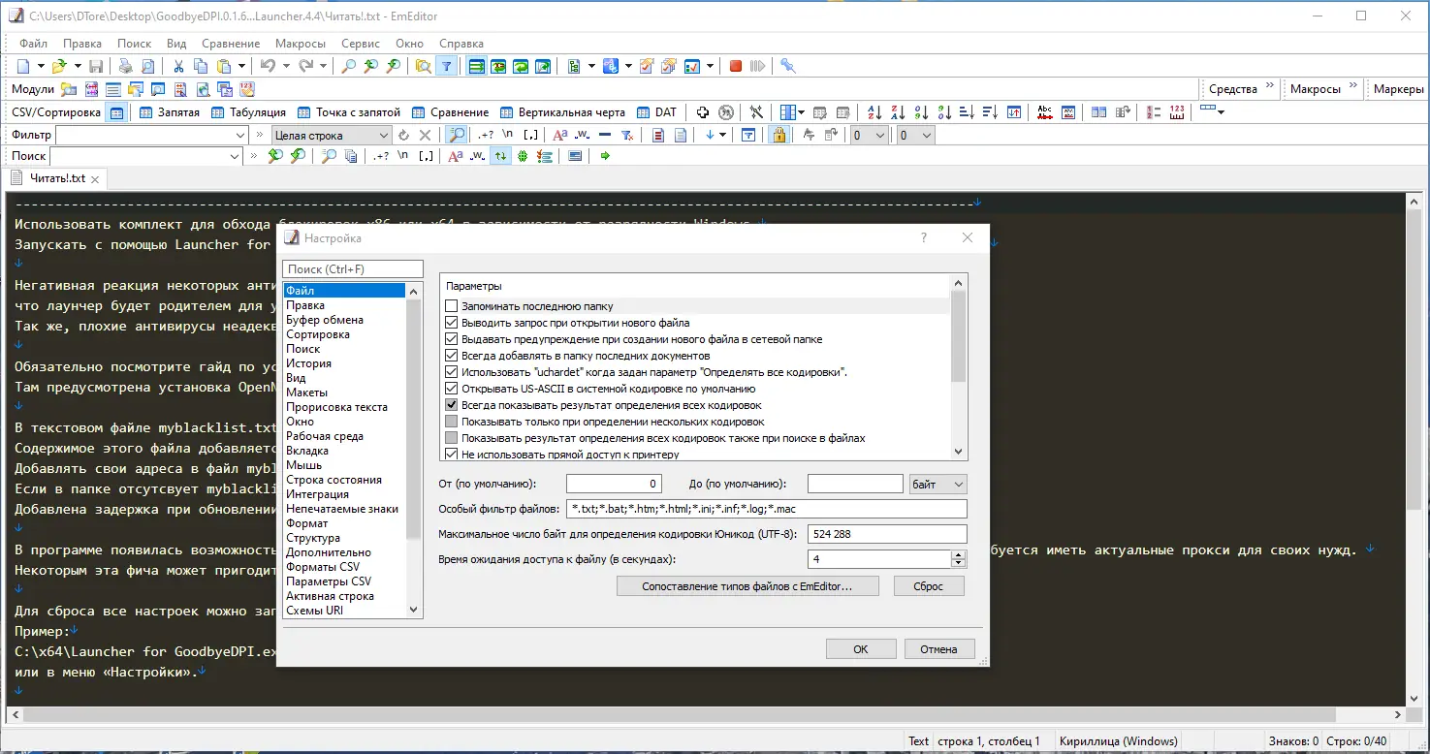The height and width of the screenshot is (754, 1430).
Task: Click the Cut (scissors) toolbar icon
Action: (x=178, y=66)
